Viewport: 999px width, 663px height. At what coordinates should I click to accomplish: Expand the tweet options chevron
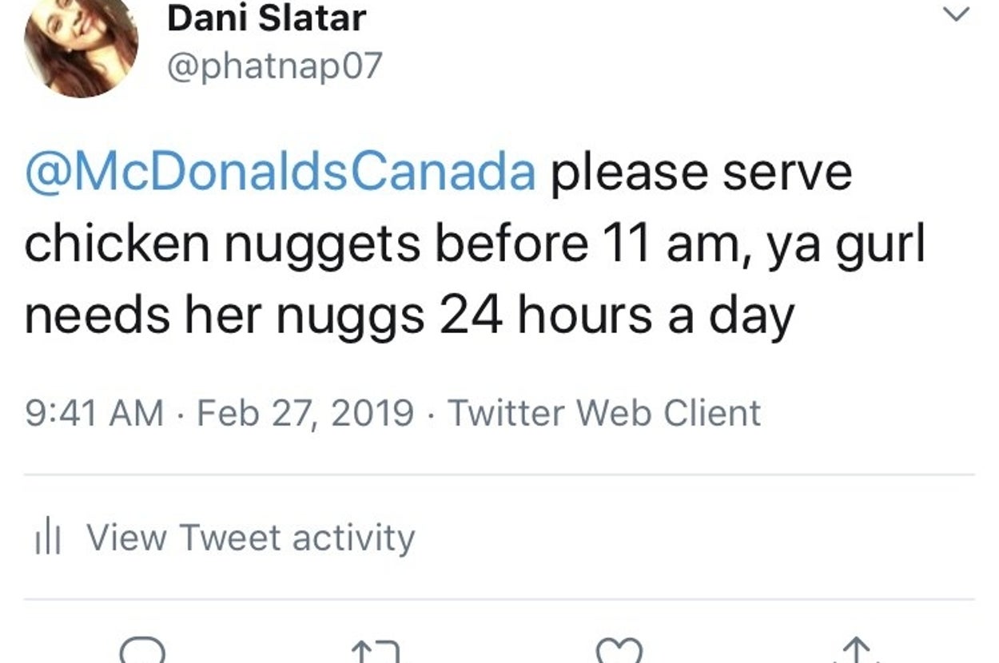tap(956, 15)
